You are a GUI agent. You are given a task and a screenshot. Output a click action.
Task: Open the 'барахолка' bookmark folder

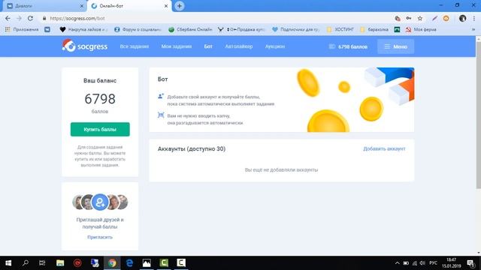[x=374, y=29]
